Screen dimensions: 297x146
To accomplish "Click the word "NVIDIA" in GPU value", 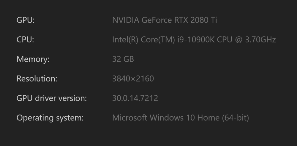I will (x=126, y=20).
